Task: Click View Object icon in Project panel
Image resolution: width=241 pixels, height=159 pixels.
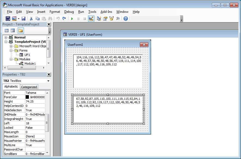Action: point(13,31)
